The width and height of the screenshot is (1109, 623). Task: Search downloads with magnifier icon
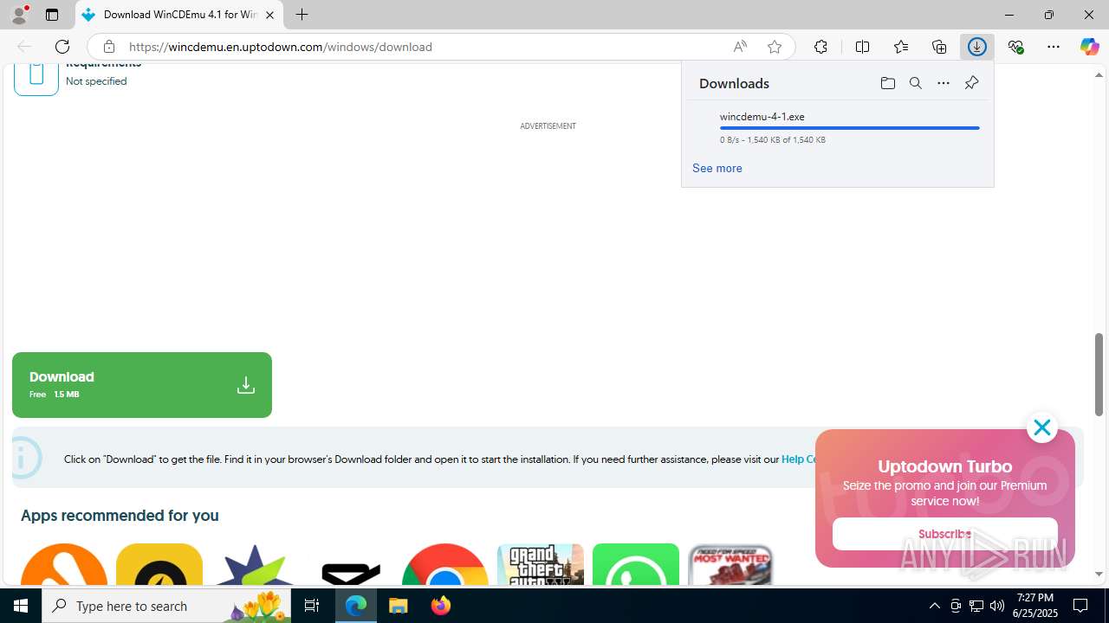(x=915, y=83)
